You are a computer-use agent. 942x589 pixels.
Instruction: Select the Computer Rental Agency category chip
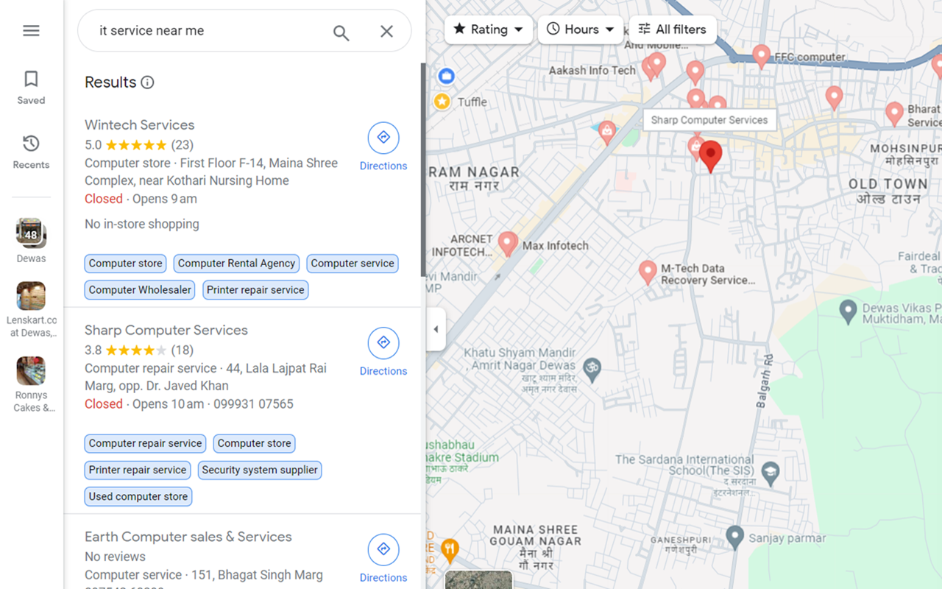click(x=236, y=263)
